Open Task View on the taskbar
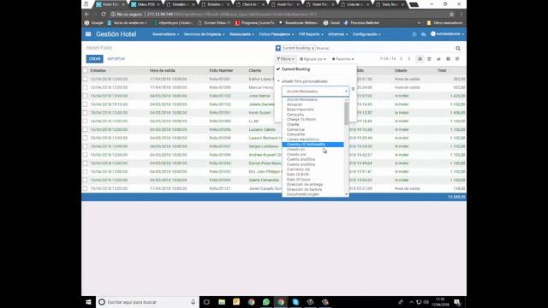 click(206, 302)
